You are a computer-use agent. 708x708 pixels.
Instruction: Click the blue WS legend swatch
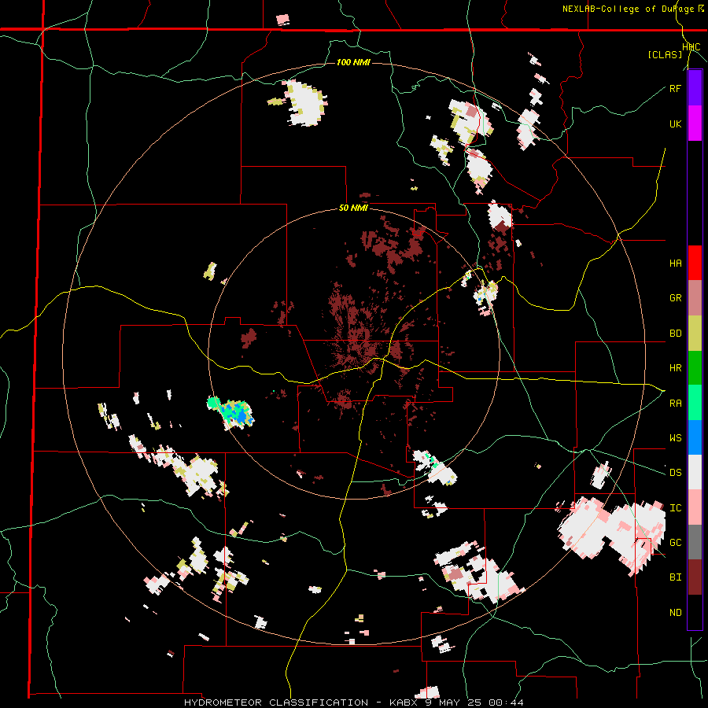click(695, 437)
